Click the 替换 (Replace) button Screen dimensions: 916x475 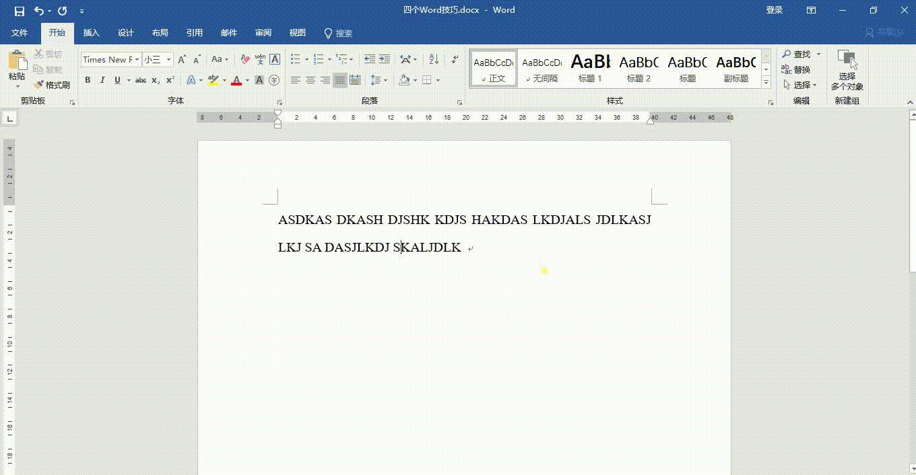tap(796, 69)
